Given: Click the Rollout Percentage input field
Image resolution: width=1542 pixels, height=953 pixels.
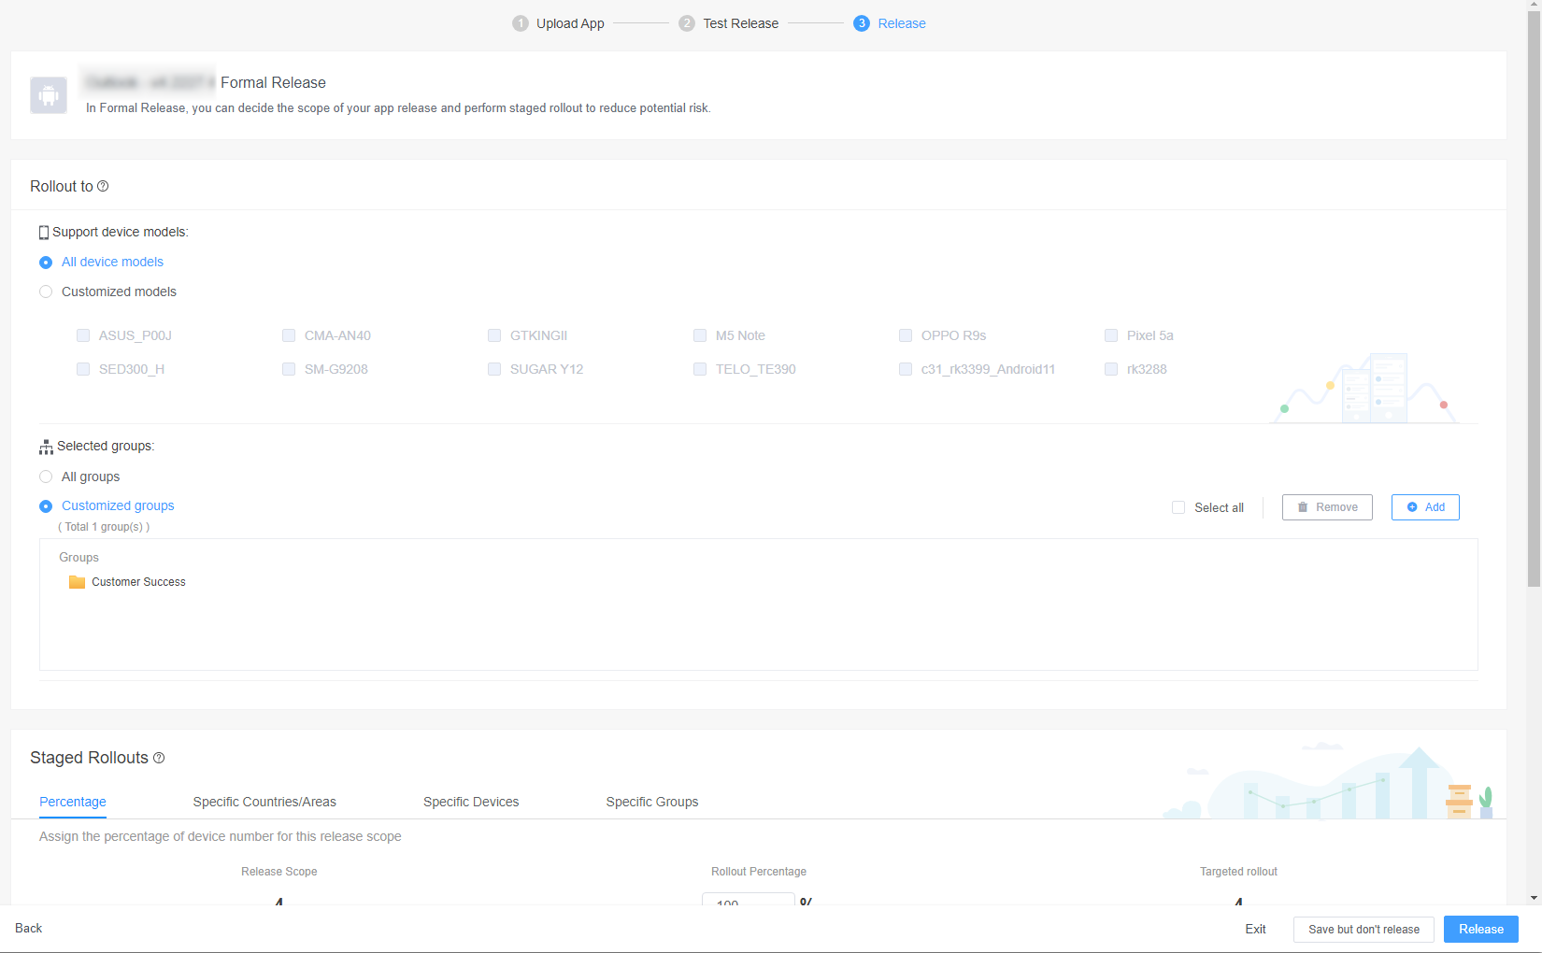Looking at the screenshot, I should (x=748, y=900).
